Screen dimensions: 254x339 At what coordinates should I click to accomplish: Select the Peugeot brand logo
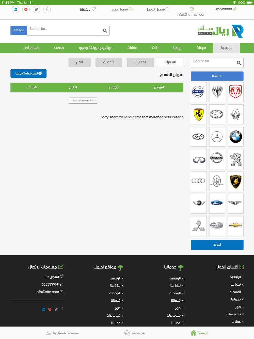click(235, 159)
